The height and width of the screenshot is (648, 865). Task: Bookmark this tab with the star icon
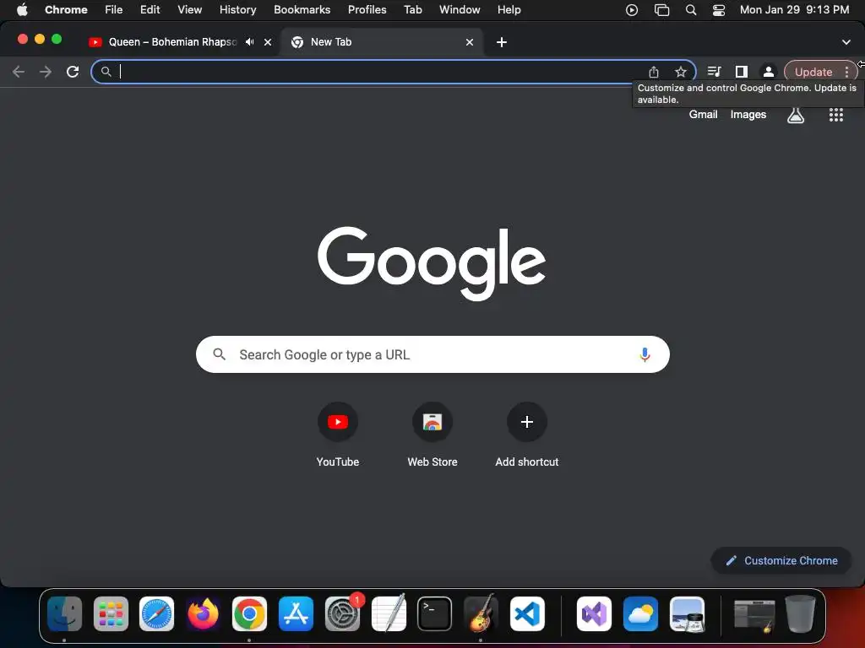681,72
